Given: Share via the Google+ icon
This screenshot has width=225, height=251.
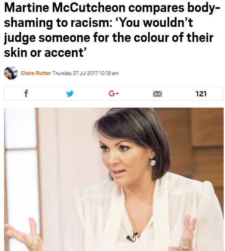Looking at the screenshot, I should 114,93.
